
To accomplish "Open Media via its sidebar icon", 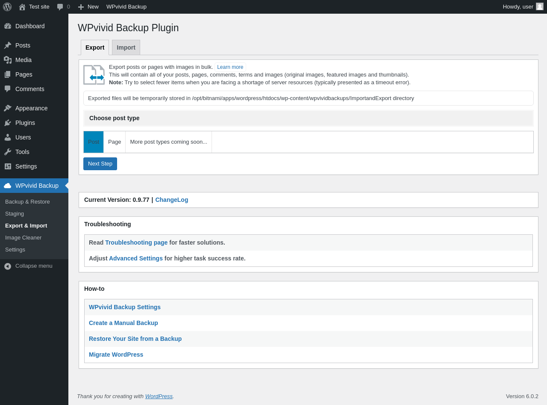I will 8,60.
